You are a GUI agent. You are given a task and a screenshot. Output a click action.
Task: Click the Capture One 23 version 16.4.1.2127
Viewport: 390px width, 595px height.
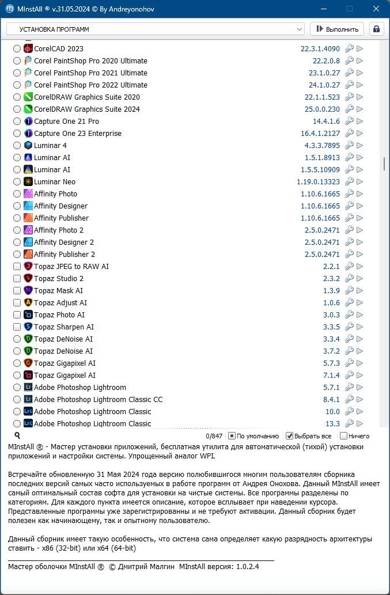[320, 134]
